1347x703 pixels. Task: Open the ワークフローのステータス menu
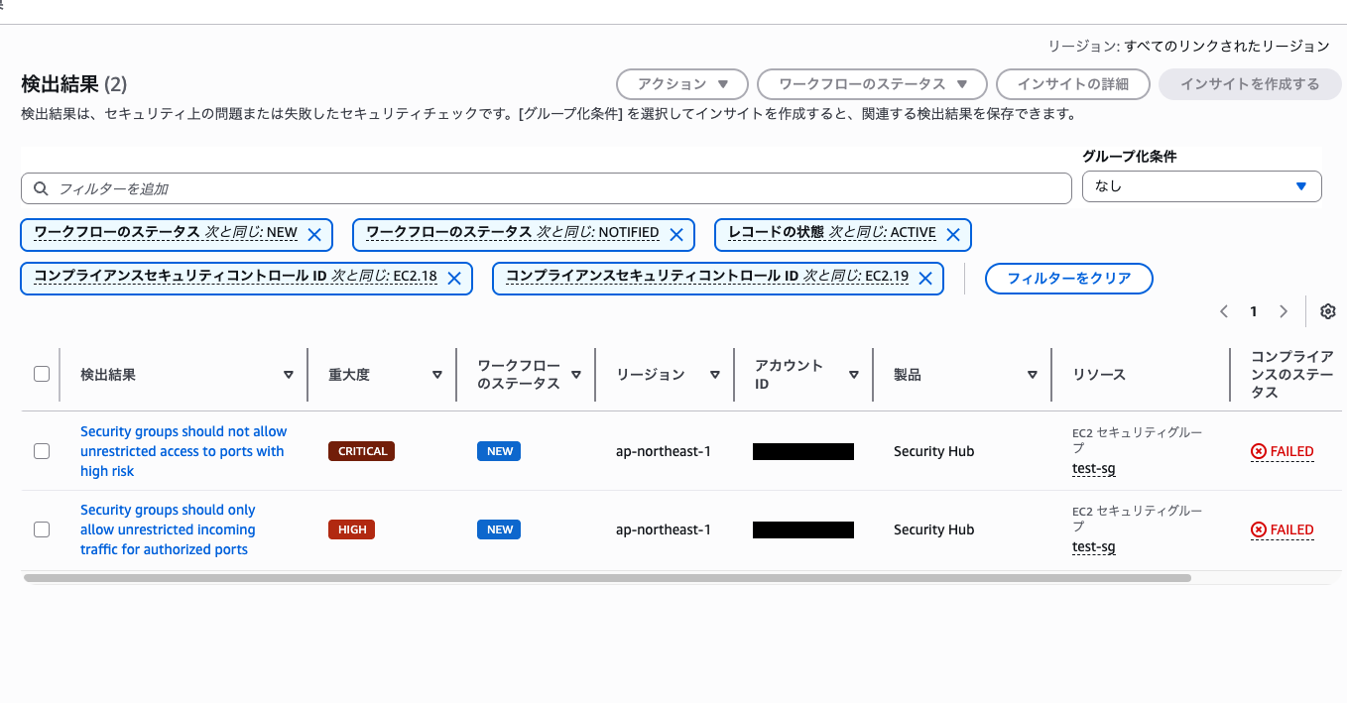(x=872, y=84)
